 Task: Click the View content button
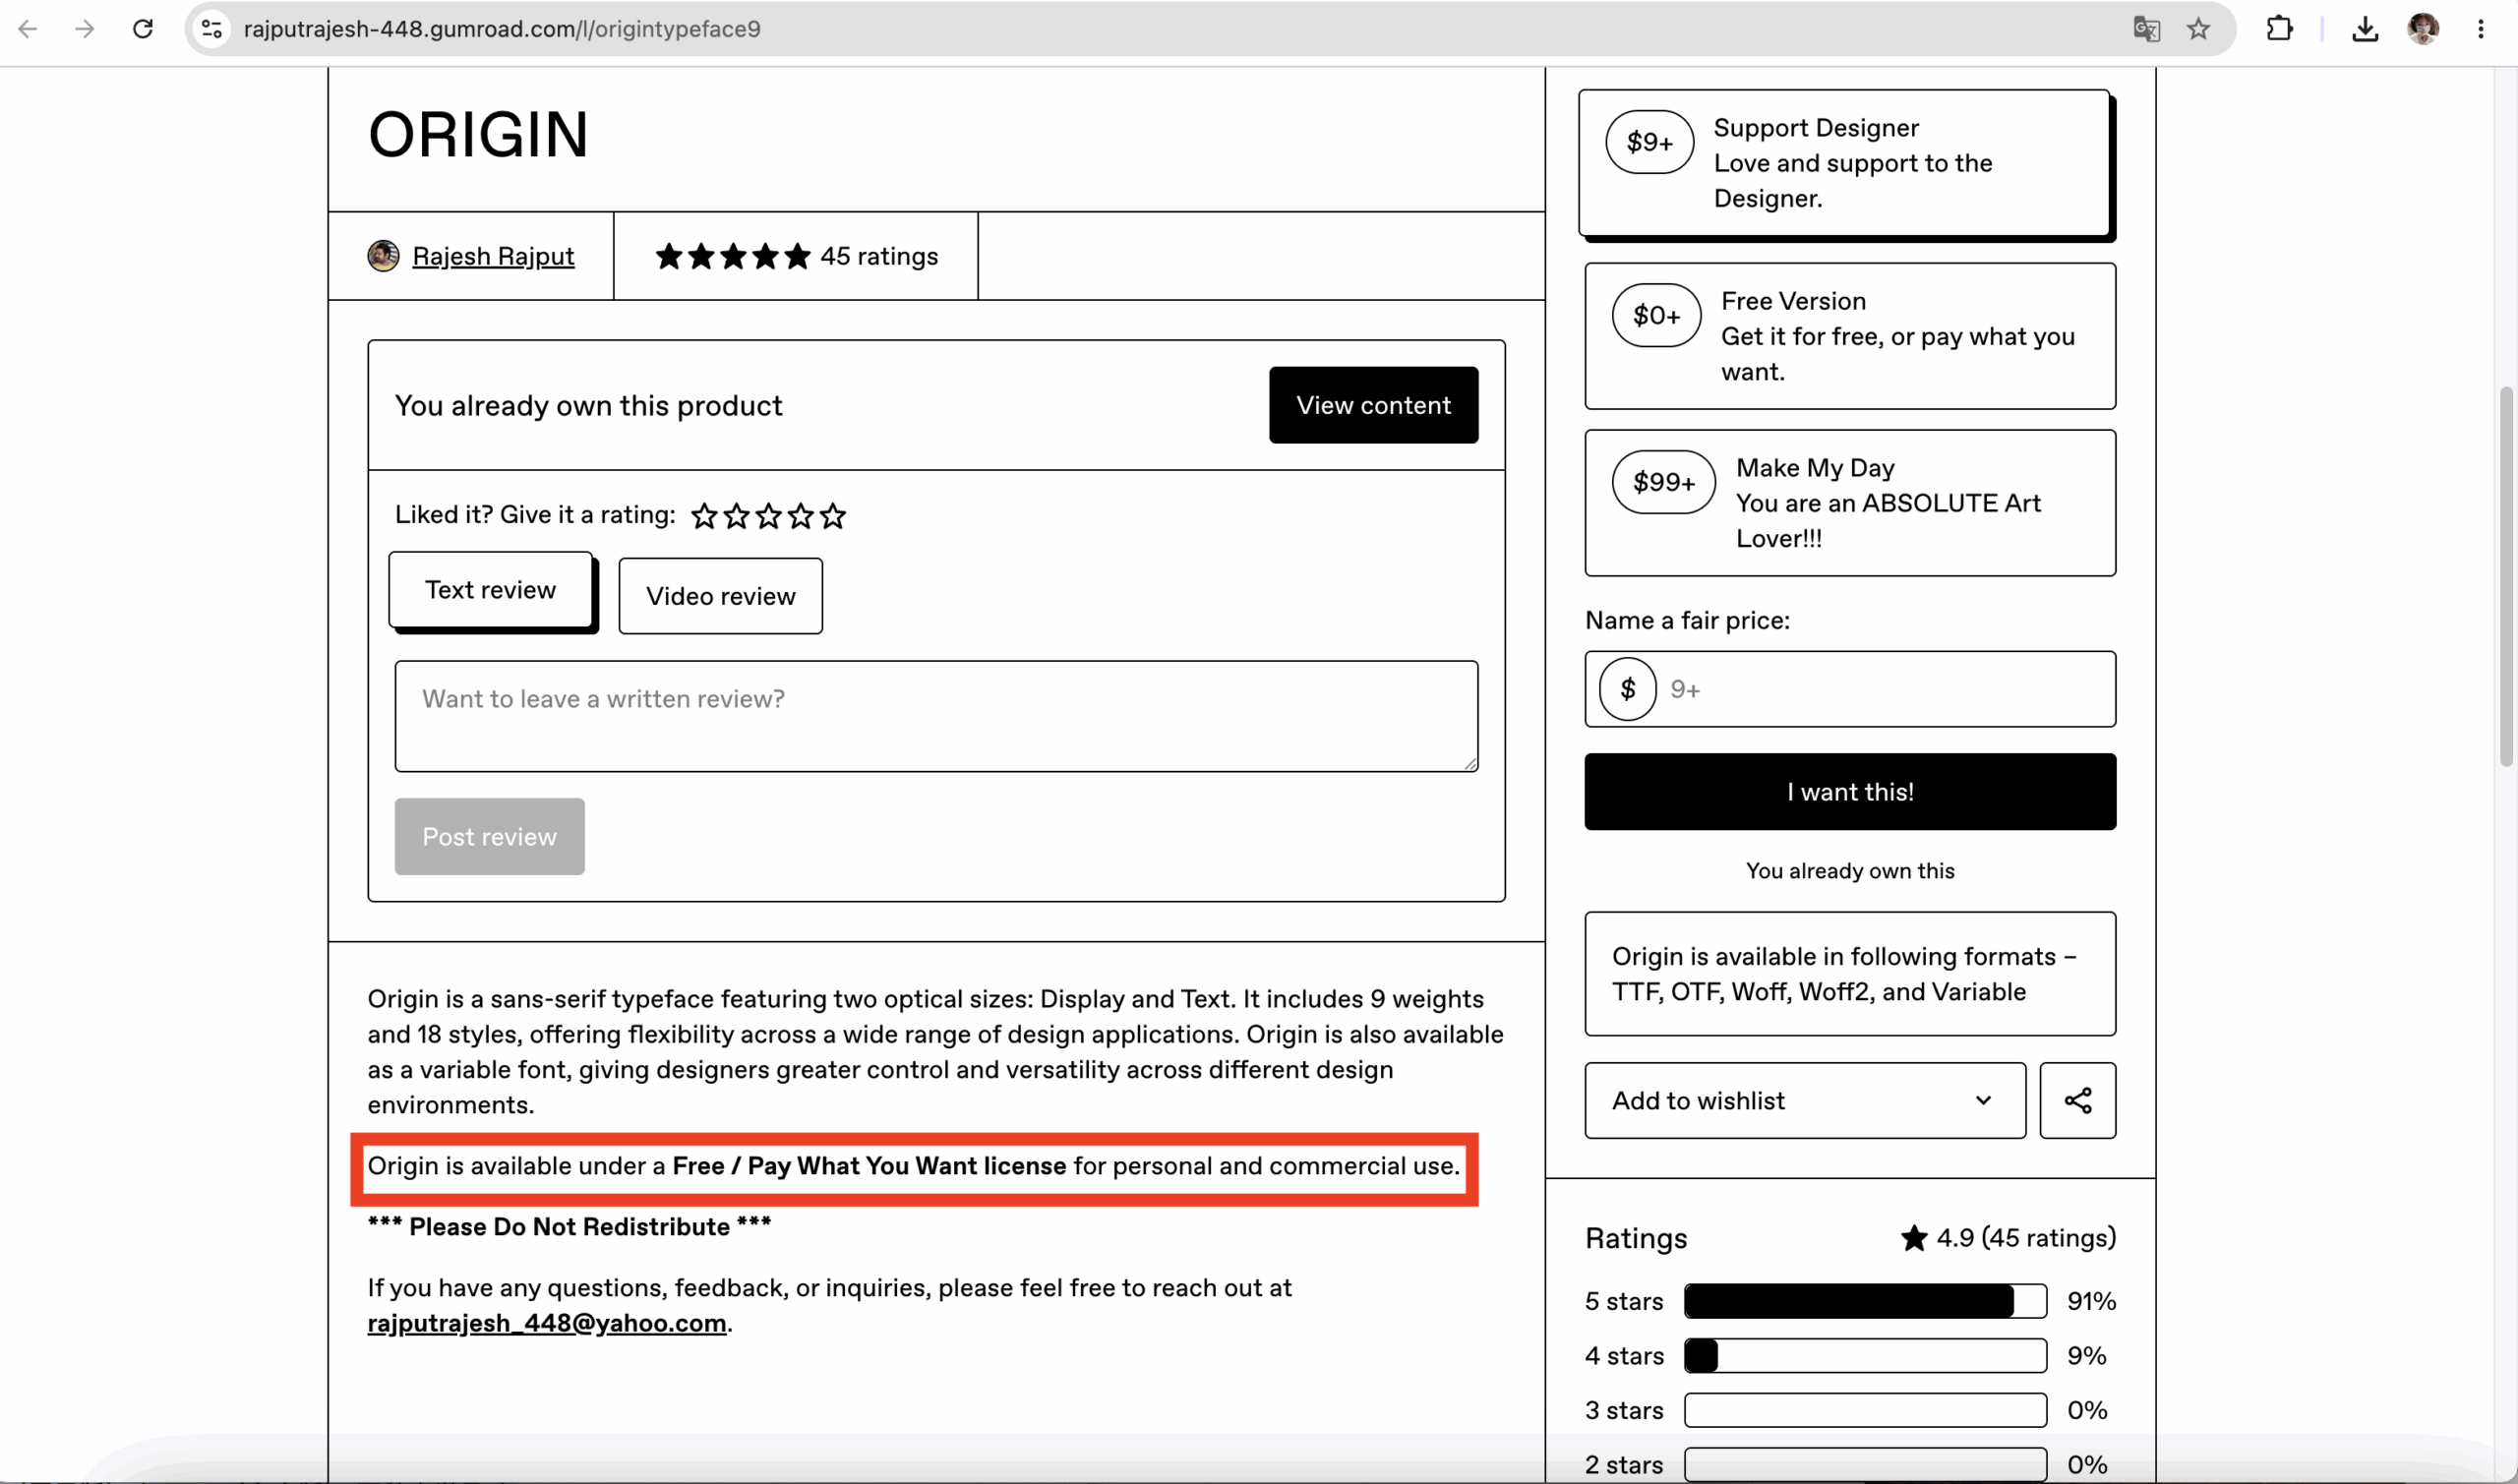1374,405
